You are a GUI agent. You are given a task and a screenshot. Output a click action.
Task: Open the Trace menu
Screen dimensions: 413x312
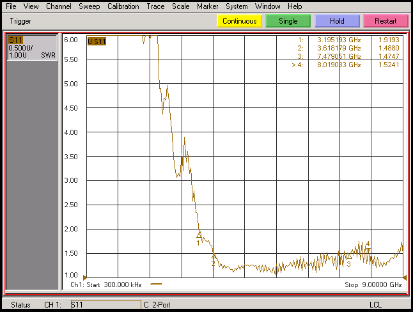[155, 6]
